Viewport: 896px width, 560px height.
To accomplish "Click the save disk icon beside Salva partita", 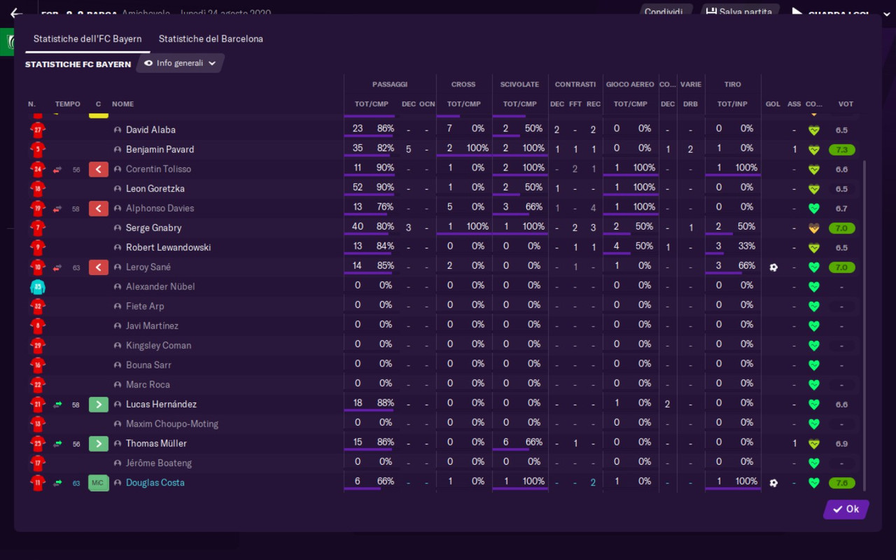I will coord(711,12).
